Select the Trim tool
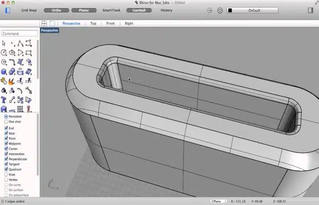This screenshot has height=205, width=319. (20, 81)
